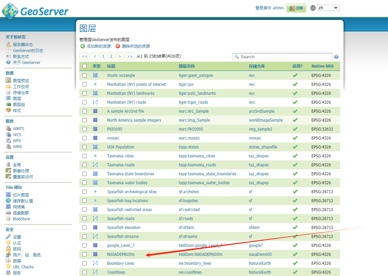Open the NASADEM600m layer link
This screenshot has height=276, width=388.
pos(121,254)
